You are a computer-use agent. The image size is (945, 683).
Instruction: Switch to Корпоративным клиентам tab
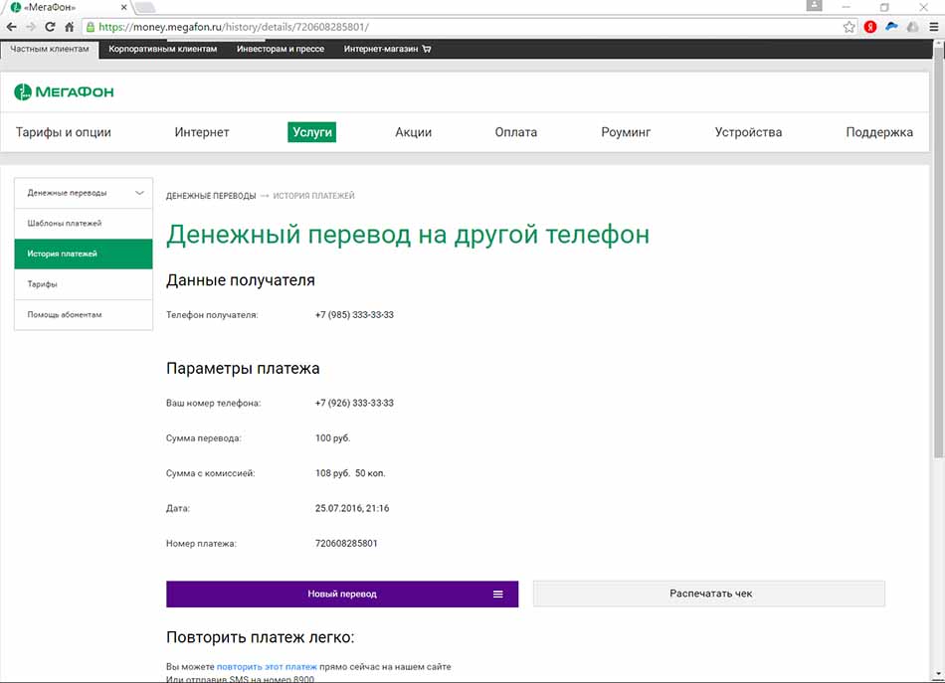click(163, 49)
